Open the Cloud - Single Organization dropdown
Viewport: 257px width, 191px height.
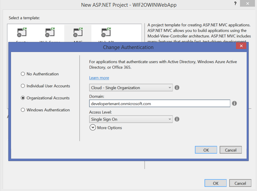131,88
